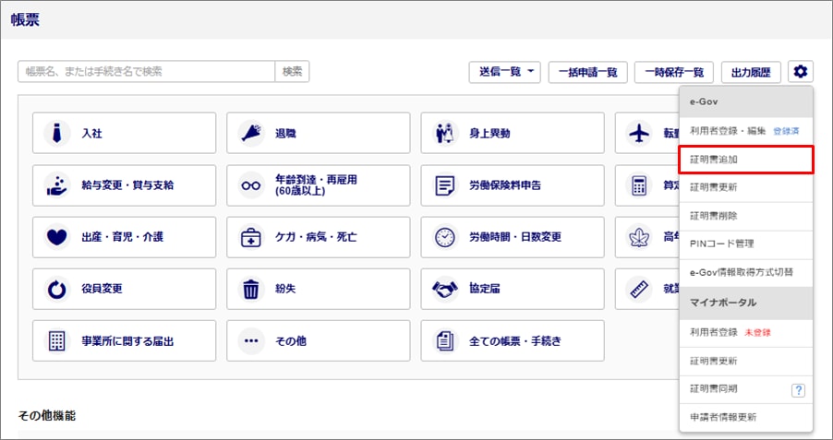Select e-Gov情報取得方式切替 menu item
The height and width of the screenshot is (440, 833).
(745, 272)
